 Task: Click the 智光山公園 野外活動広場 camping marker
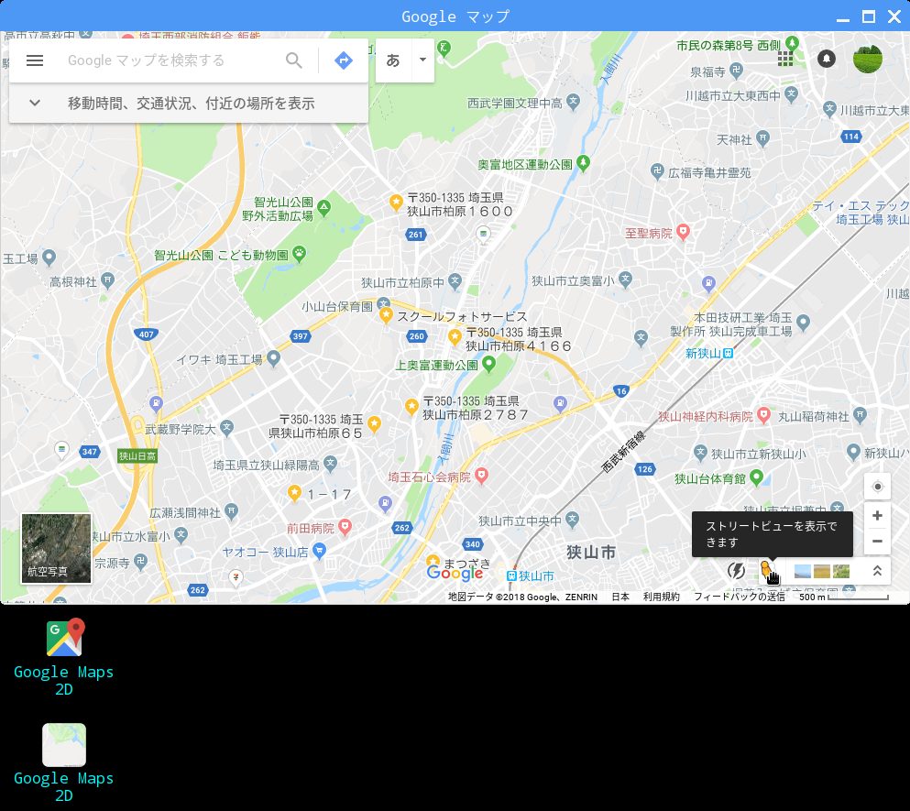point(323,207)
